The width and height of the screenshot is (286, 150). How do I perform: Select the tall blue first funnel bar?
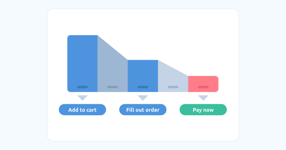(x=83, y=63)
